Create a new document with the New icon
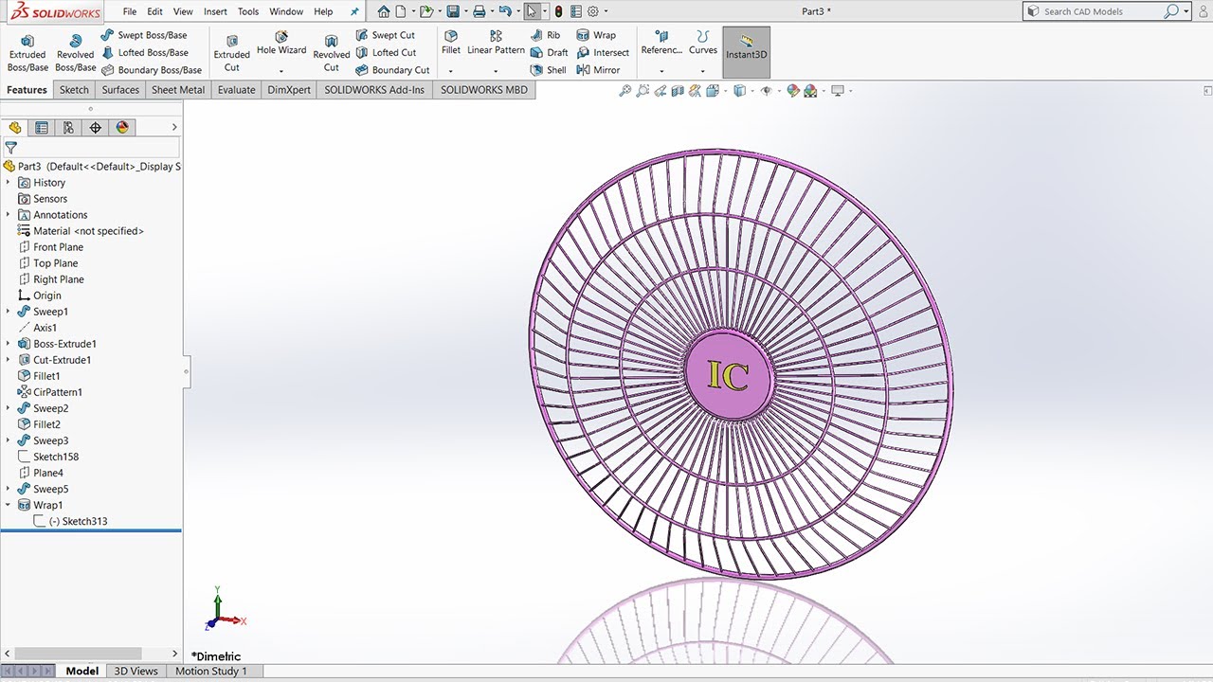 pos(401,11)
